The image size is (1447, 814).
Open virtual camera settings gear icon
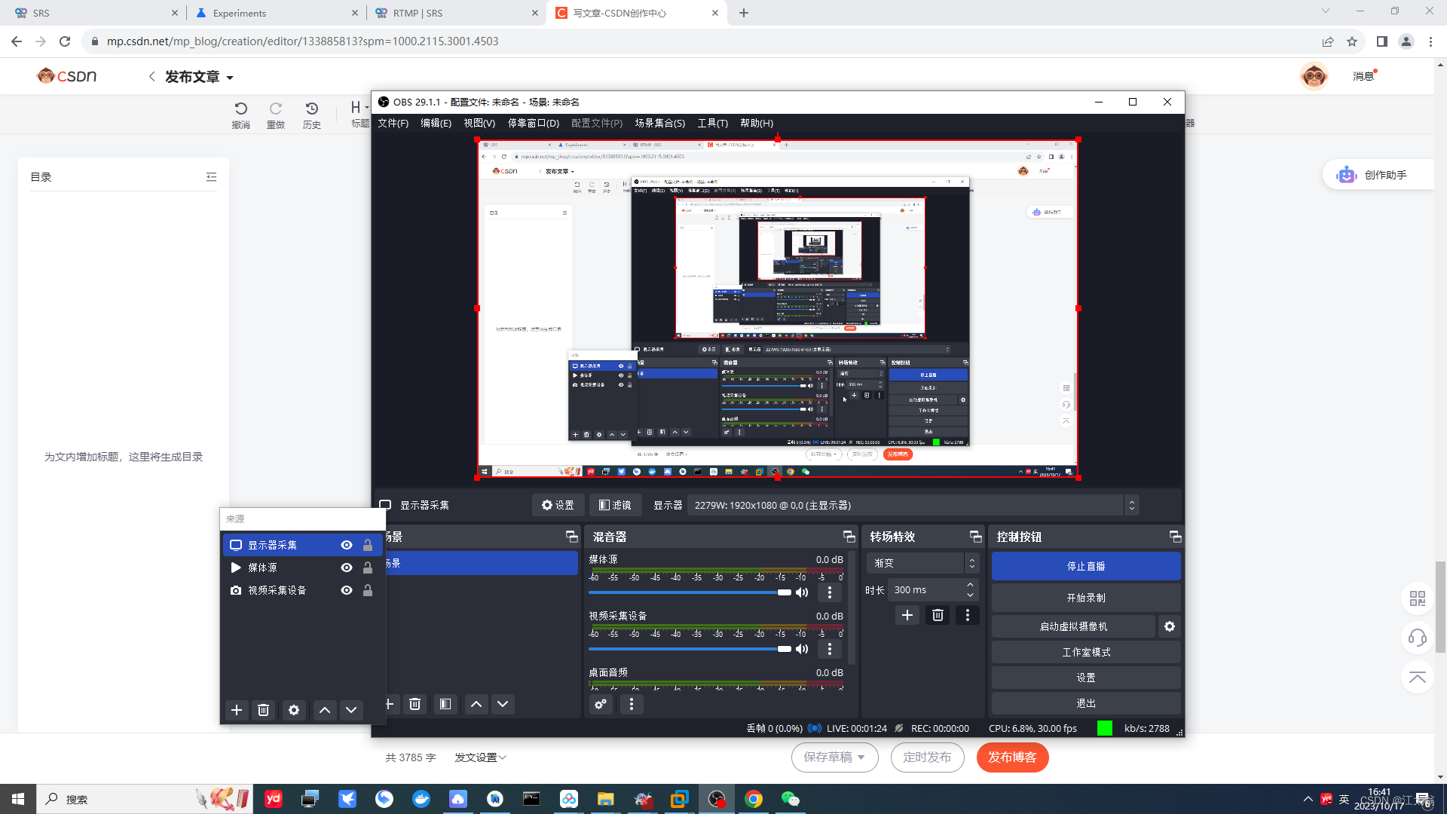[1170, 626]
